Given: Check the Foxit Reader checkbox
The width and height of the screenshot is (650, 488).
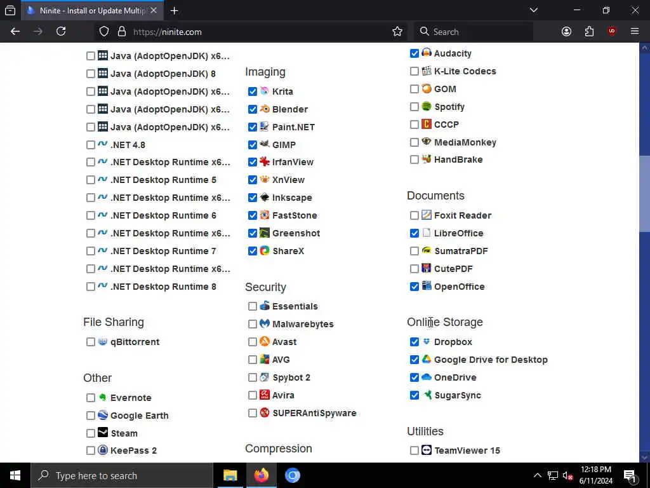Looking at the screenshot, I should tap(414, 215).
